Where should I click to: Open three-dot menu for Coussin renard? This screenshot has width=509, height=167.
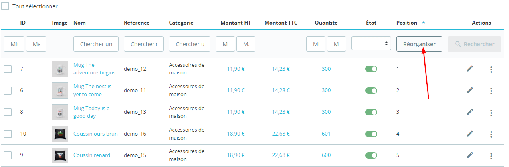coord(491,156)
